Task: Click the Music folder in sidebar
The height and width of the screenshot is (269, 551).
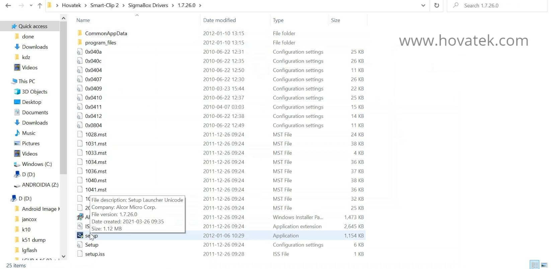Action: pyautogui.click(x=28, y=133)
